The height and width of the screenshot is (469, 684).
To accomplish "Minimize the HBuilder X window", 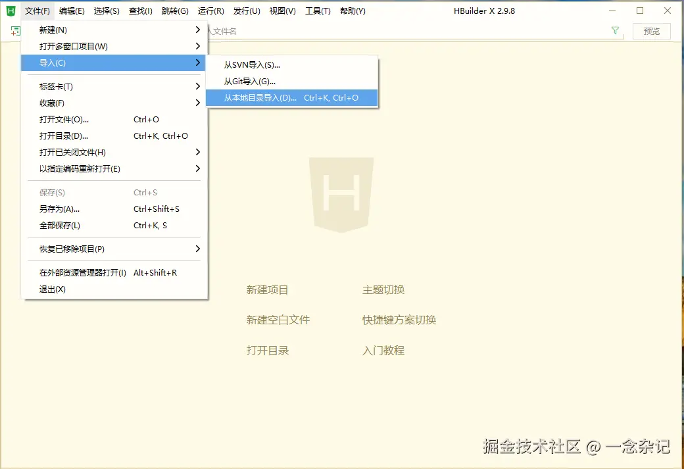I will tap(612, 11).
